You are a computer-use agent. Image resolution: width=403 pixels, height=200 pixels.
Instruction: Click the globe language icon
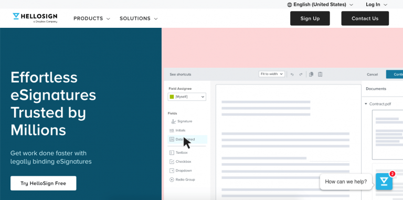coord(290,5)
